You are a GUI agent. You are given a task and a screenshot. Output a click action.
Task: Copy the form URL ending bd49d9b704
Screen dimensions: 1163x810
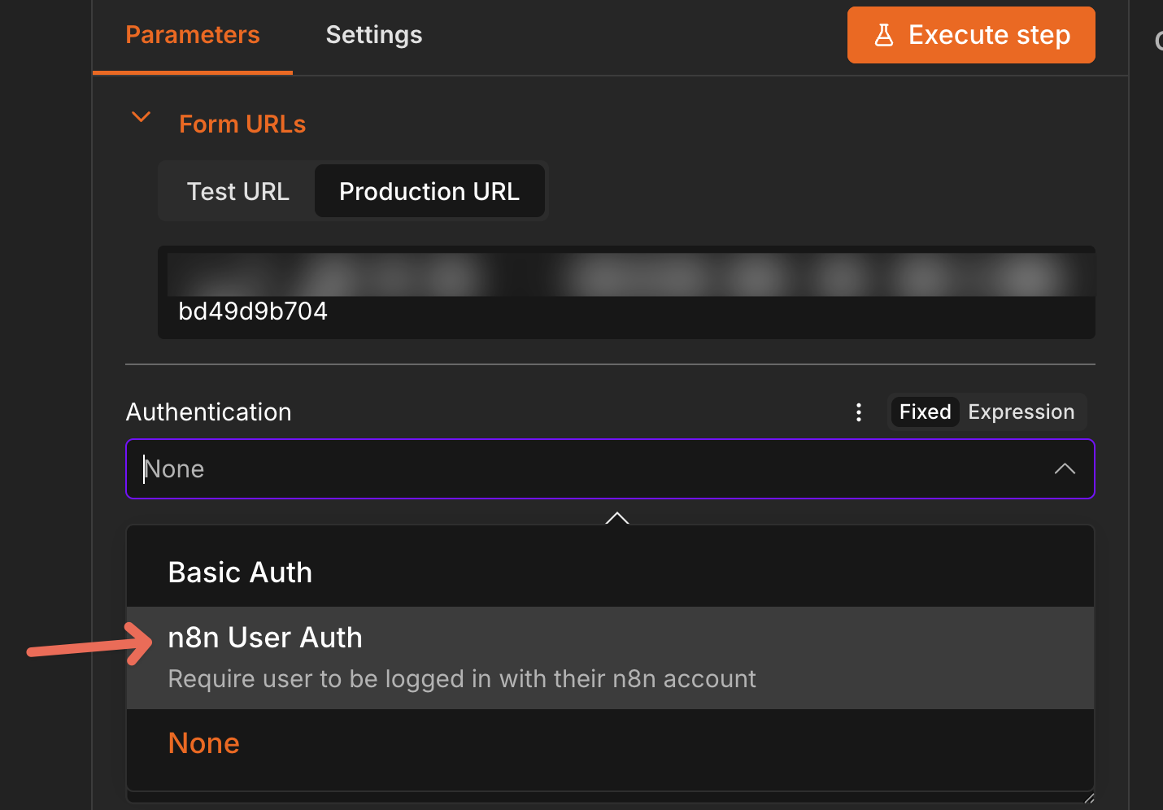626,293
